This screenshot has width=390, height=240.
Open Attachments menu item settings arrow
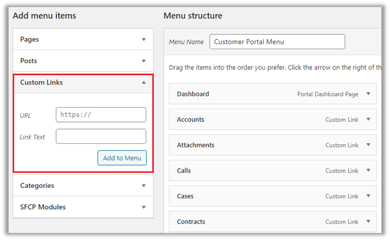(x=368, y=145)
